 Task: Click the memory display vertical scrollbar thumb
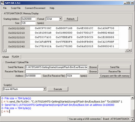tap(130, 35)
